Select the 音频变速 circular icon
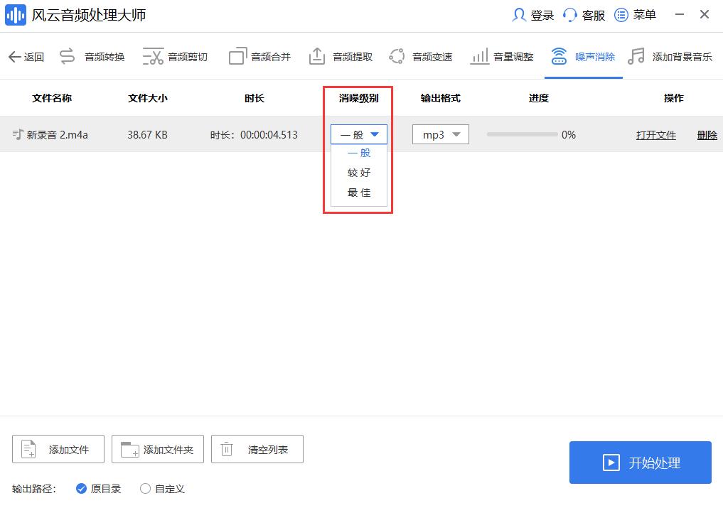The width and height of the screenshot is (723, 508). [x=397, y=56]
